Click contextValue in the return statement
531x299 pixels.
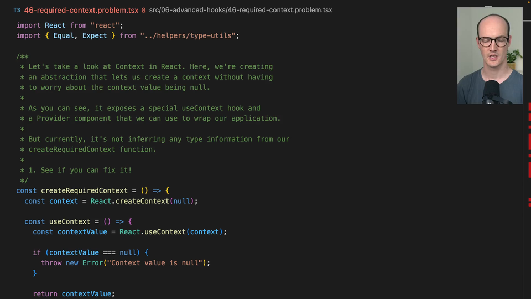point(86,294)
